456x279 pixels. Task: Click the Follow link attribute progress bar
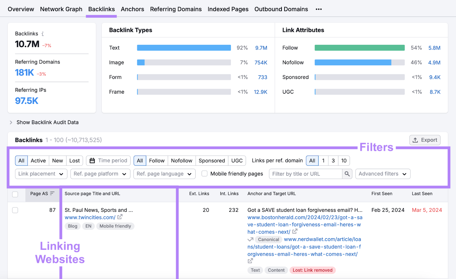[x=359, y=48]
